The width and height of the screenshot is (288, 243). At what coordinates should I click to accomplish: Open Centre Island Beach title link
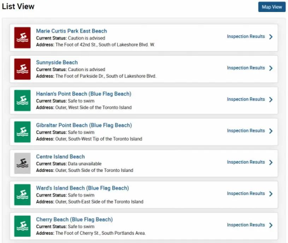[60, 157]
